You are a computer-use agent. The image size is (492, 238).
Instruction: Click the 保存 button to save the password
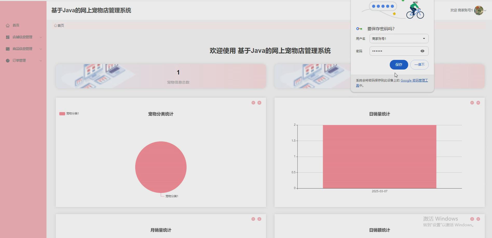399,65
